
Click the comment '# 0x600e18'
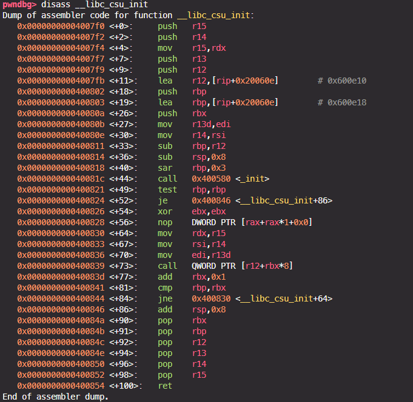coord(342,102)
